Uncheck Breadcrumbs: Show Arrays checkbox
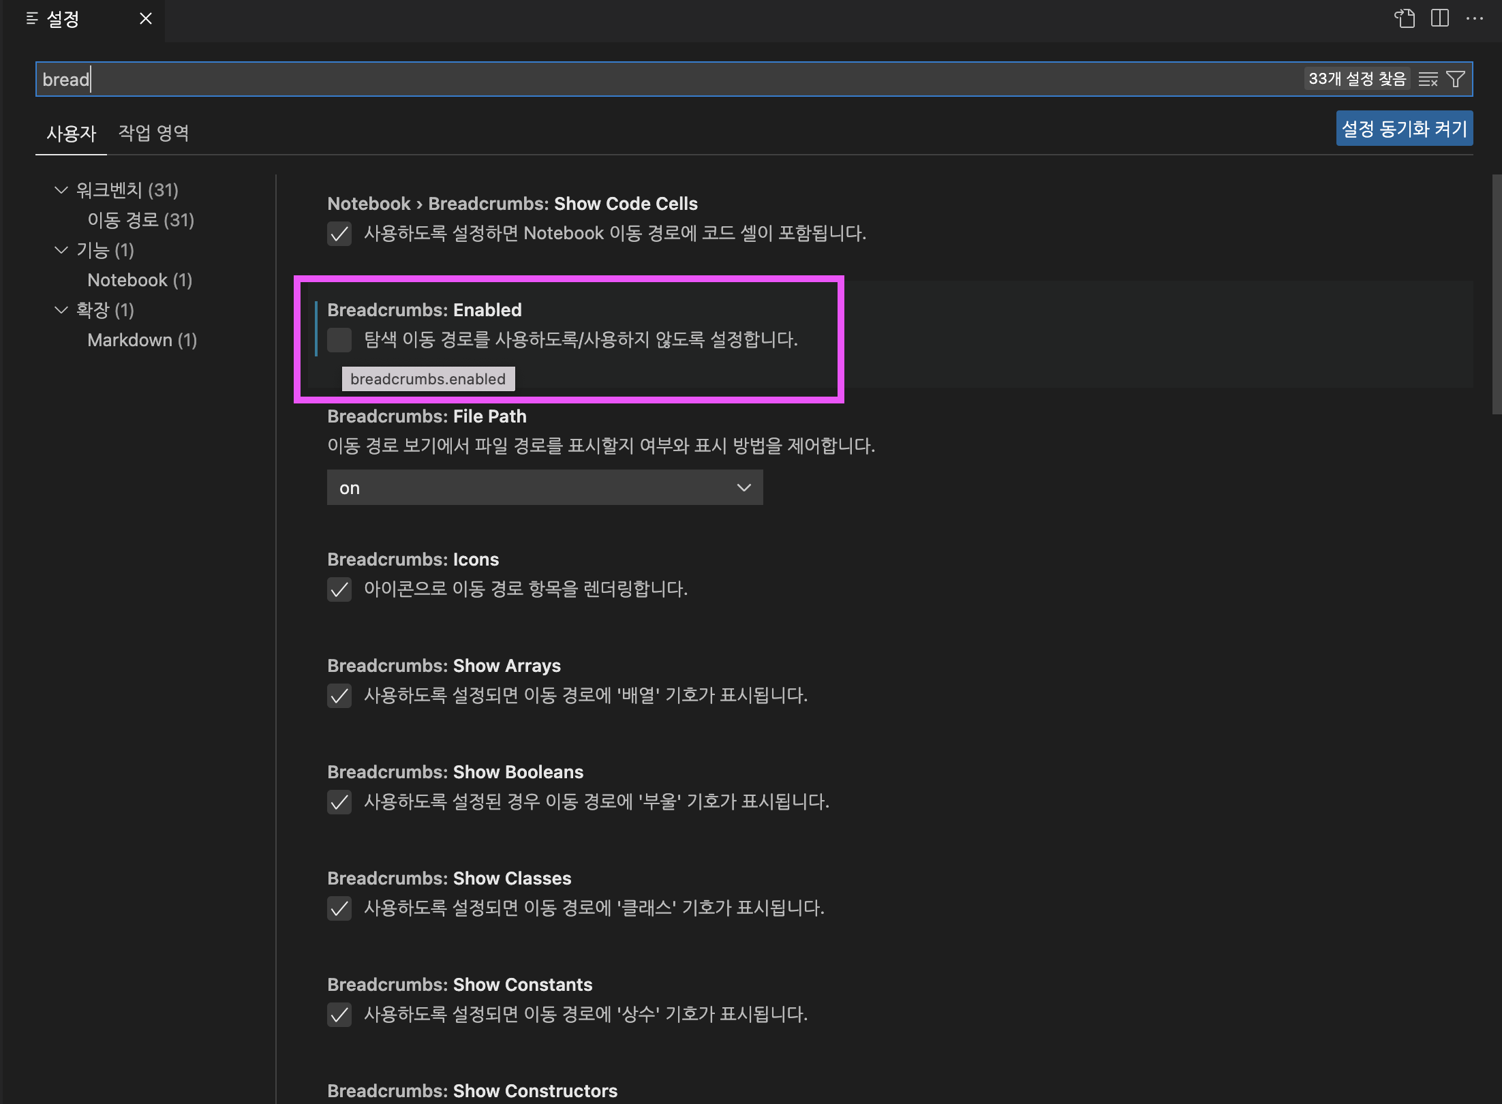 [339, 696]
